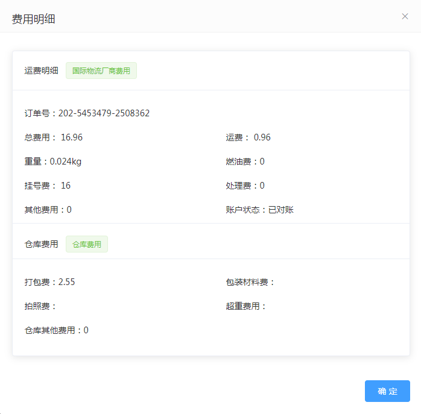421x414 pixels.
Task: Close the 费用明细 dialog with the X
Action: [x=405, y=16]
